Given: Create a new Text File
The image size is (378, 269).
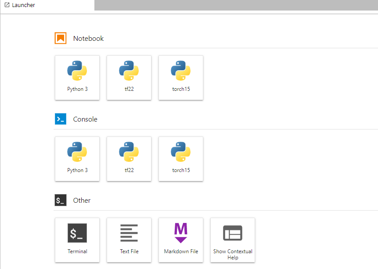Looking at the screenshot, I should [x=129, y=240].
